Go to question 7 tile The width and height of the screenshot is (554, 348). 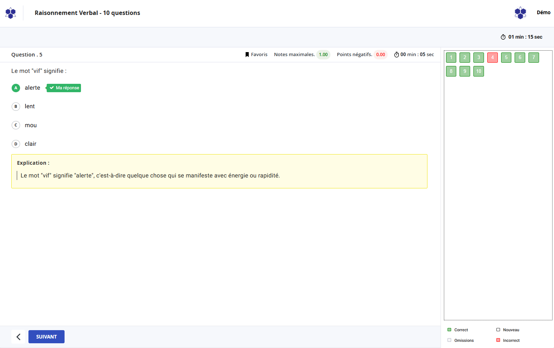pyautogui.click(x=534, y=58)
